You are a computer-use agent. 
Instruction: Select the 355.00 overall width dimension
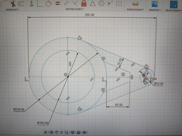click(x=90, y=15)
